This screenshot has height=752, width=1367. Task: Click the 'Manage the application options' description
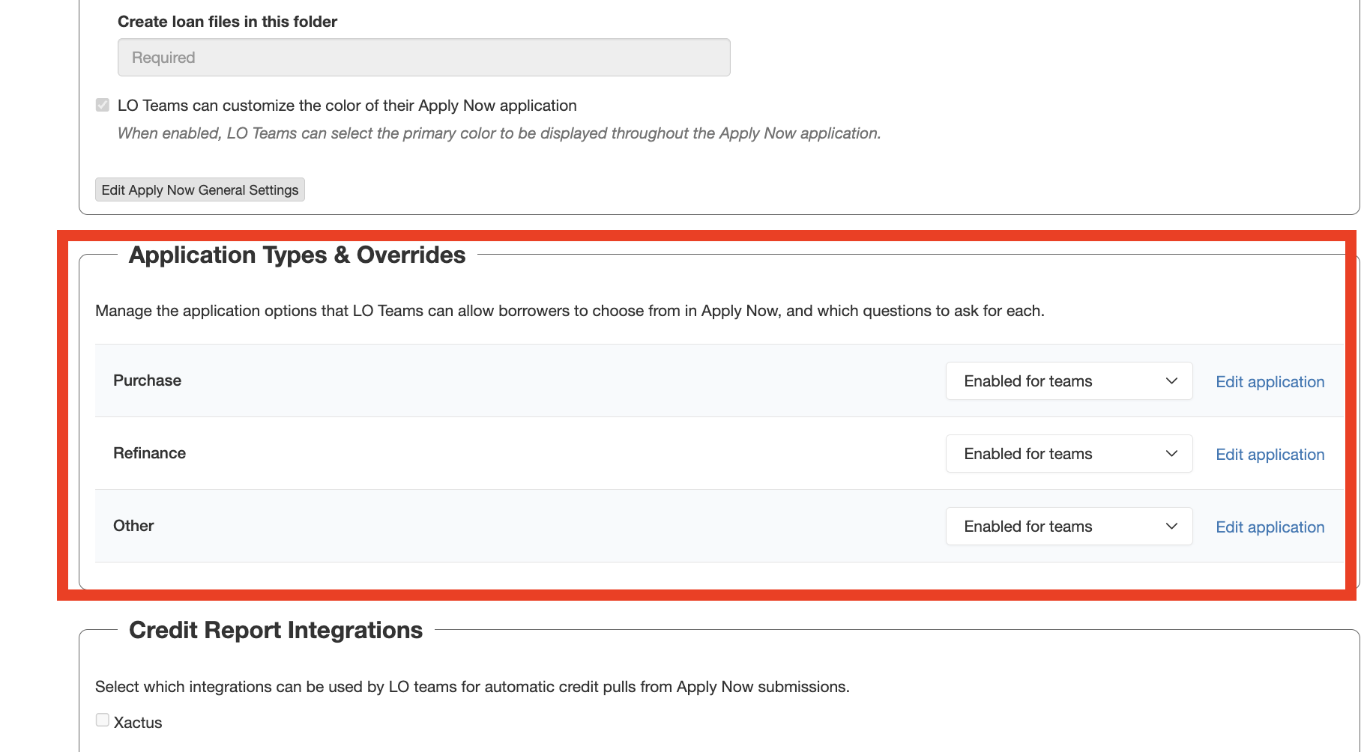coord(570,311)
